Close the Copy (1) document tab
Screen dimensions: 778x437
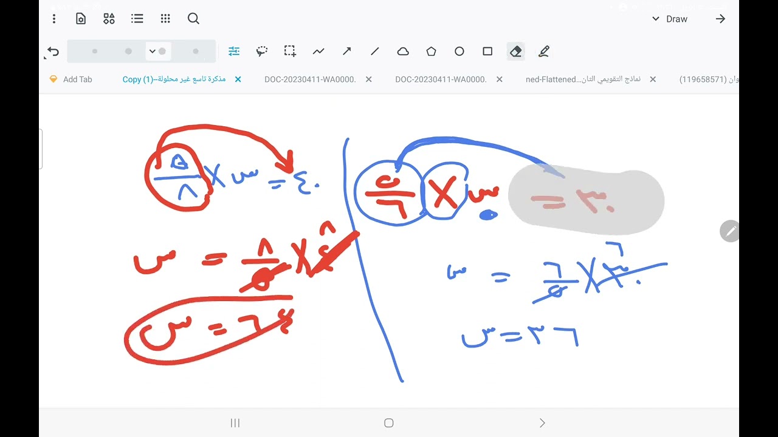tap(238, 80)
